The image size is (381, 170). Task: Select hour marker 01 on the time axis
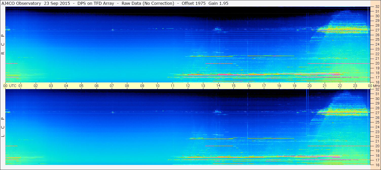point(21,86)
